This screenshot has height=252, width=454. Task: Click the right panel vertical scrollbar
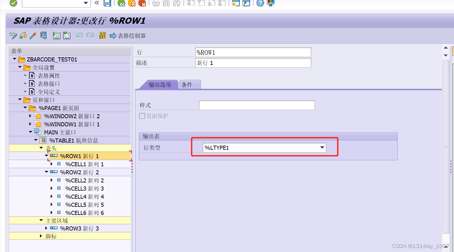pyautogui.click(x=446, y=147)
